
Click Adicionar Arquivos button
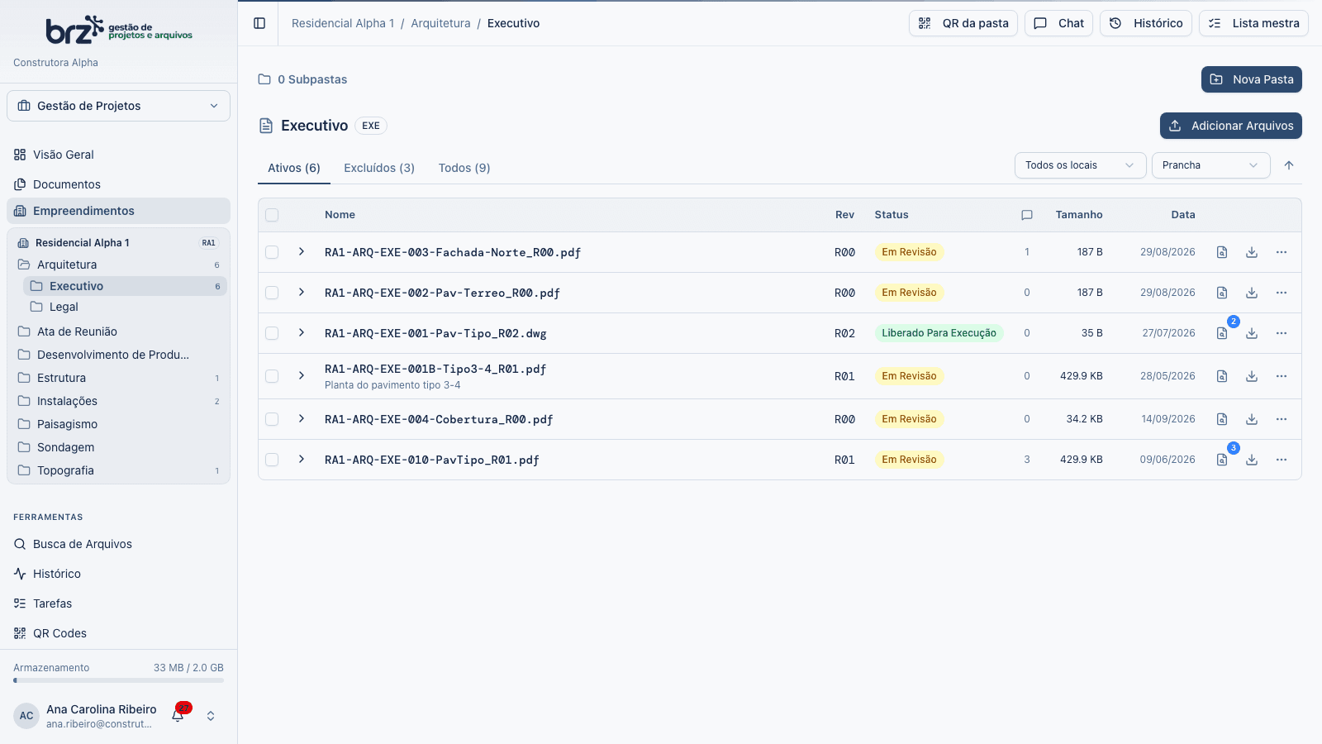[x=1231, y=126]
